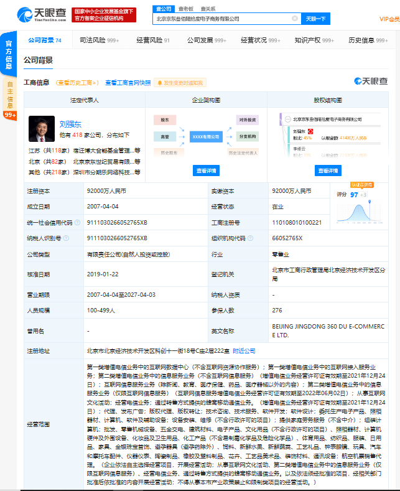This screenshot has width=400, height=491.
Task: Click the 天眼一下 search button
Action: (315, 19)
